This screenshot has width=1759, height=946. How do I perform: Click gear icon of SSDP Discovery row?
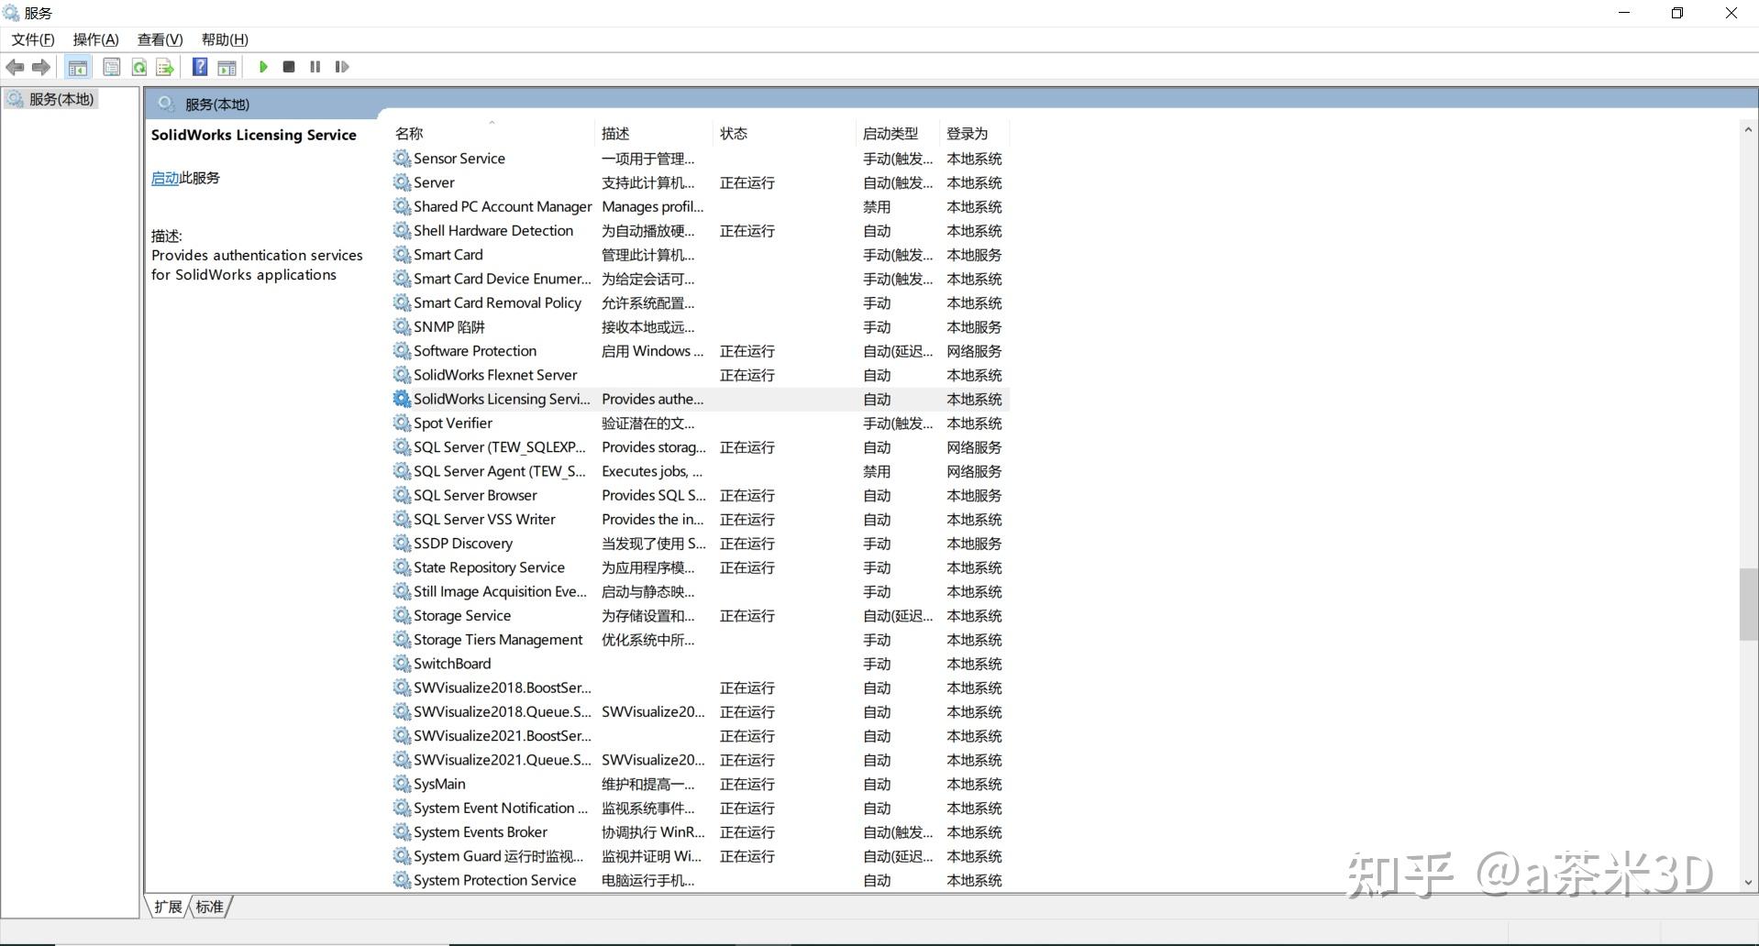click(x=402, y=544)
